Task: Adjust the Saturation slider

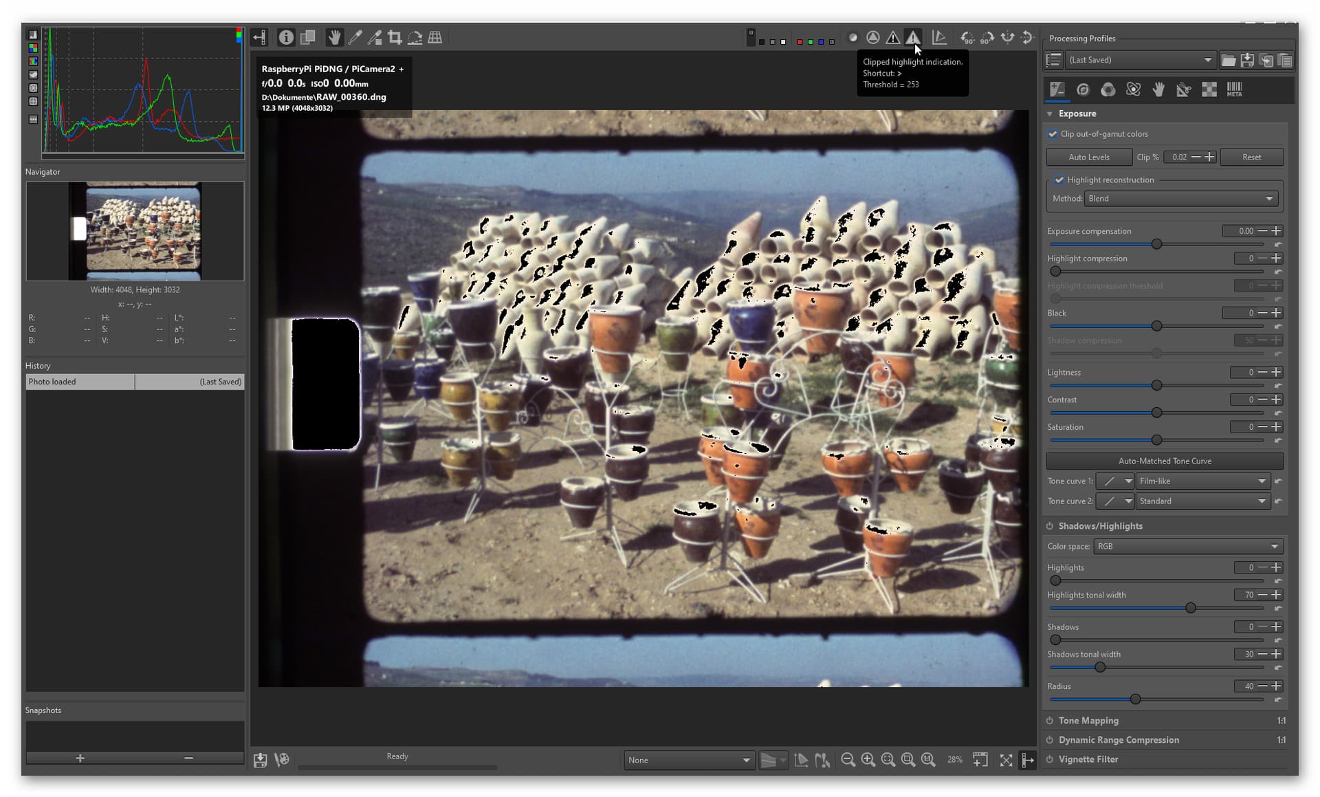Action: pyautogui.click(x=1156, y=440)
